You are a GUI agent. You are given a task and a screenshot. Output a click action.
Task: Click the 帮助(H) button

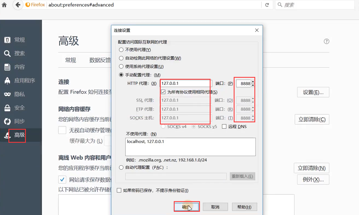(244, 207)
